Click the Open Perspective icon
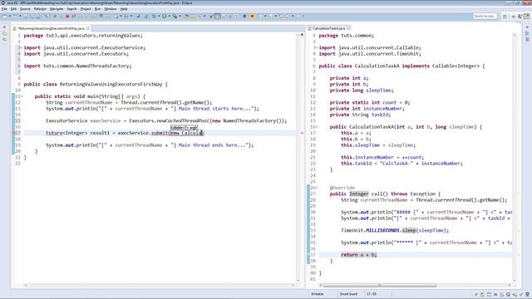532x299 pixels. coord(505,17)
